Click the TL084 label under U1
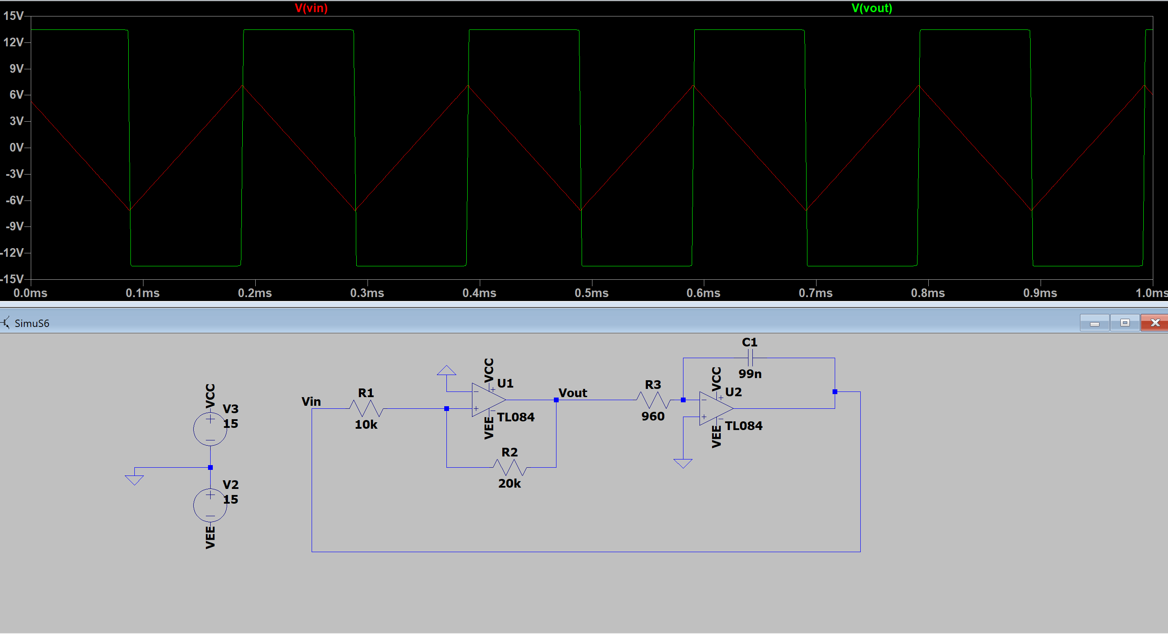 516,417
